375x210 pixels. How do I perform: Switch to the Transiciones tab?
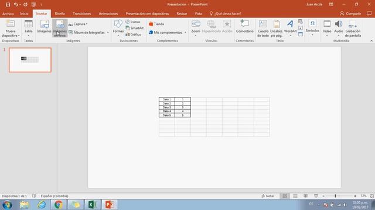[82, 13]
